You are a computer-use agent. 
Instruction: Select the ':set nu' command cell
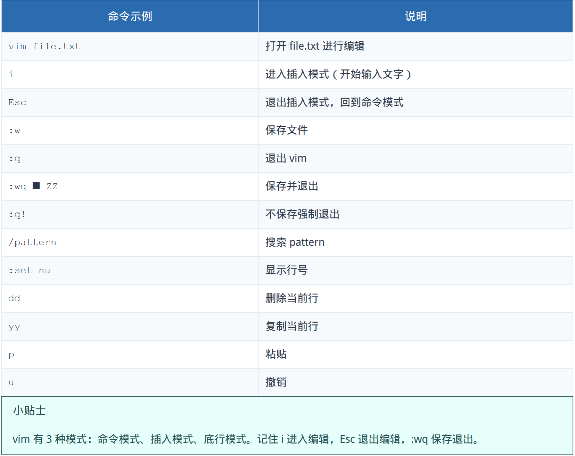tap(130, 271)
